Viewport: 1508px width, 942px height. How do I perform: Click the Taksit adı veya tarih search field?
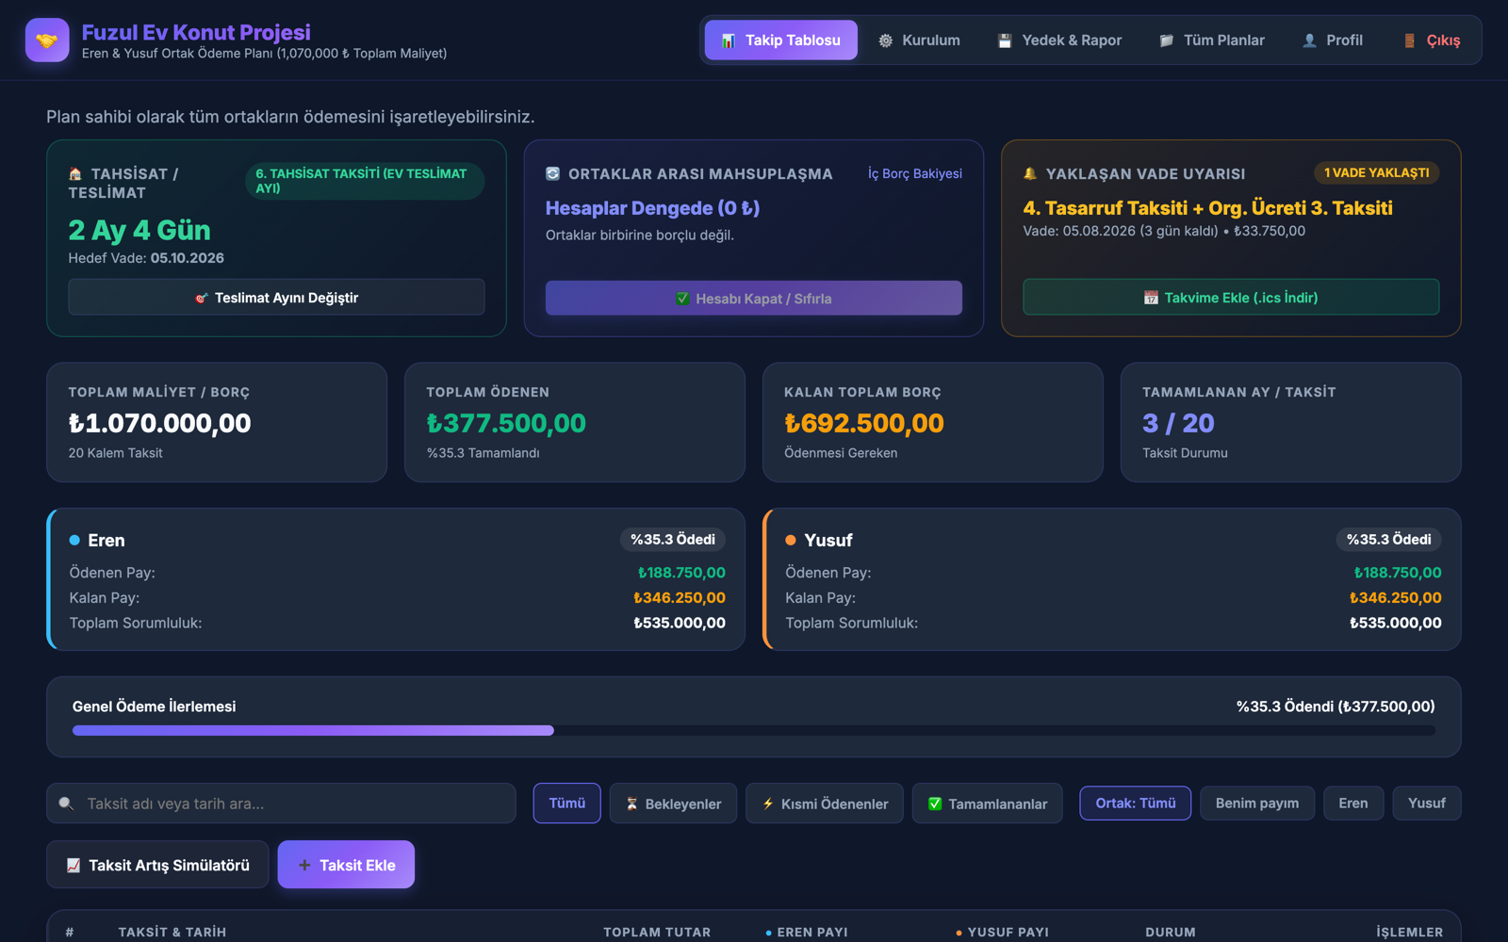coord(281,804)
